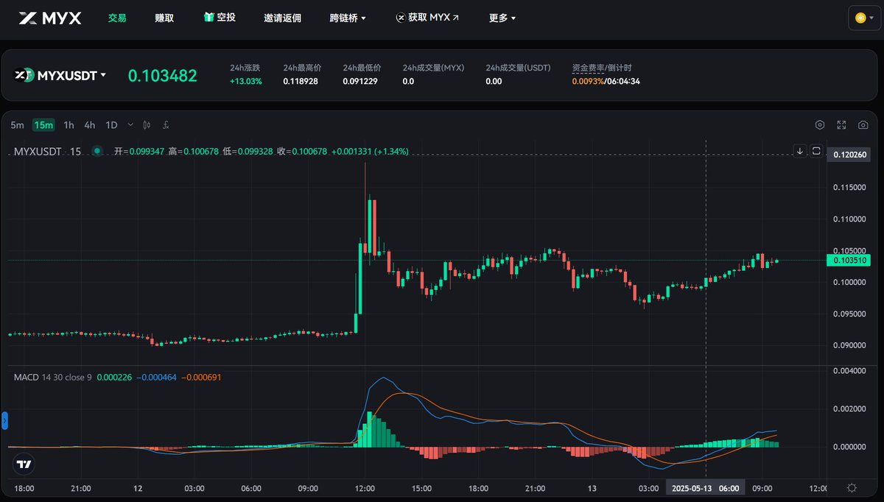Image resolution: width=884 pixels, height=502 pixels.
Task: Click the 0.115000 price axis label
Action: (849, 188)
